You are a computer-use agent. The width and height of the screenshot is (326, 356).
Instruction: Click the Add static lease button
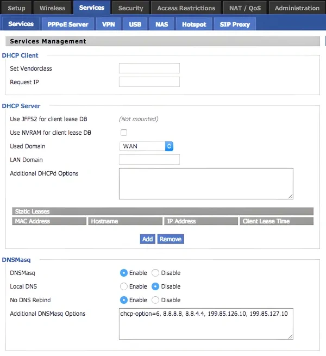click(148, 239)
